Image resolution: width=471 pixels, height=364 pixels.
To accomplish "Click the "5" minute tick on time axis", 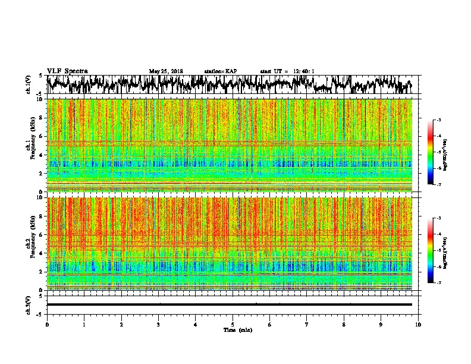I will coord(233,325).
